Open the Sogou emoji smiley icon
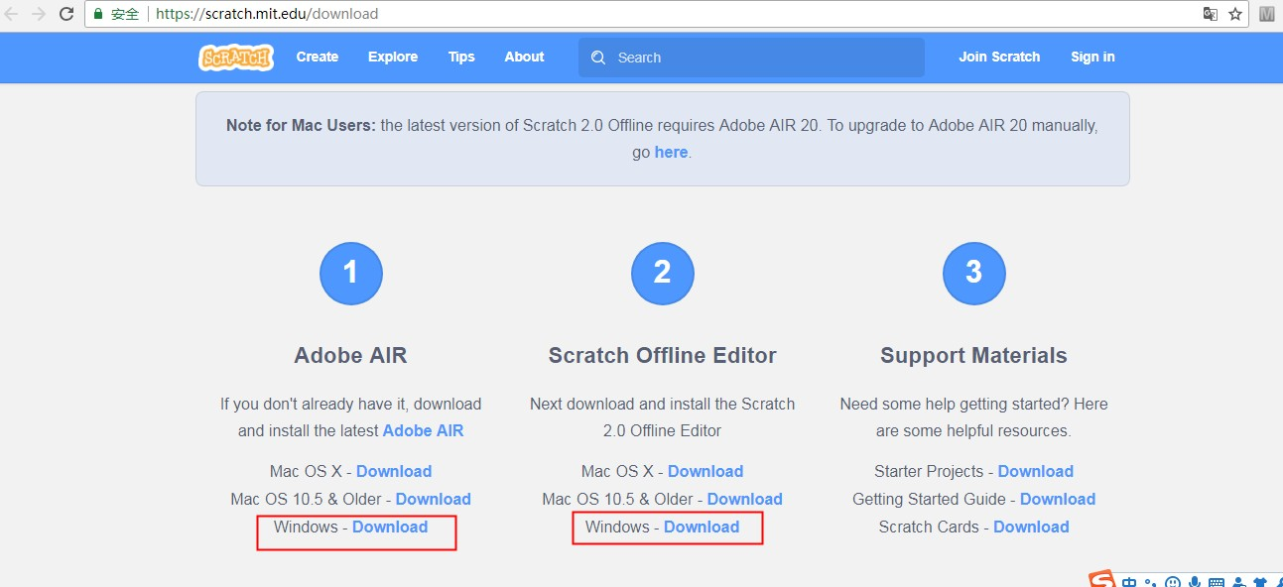Viewport: 1283px width, 587px height. pyautogui.click(x=1173, y=582)
